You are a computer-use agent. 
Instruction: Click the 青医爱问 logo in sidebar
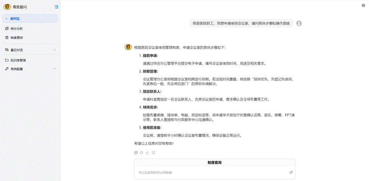[7, 7]
